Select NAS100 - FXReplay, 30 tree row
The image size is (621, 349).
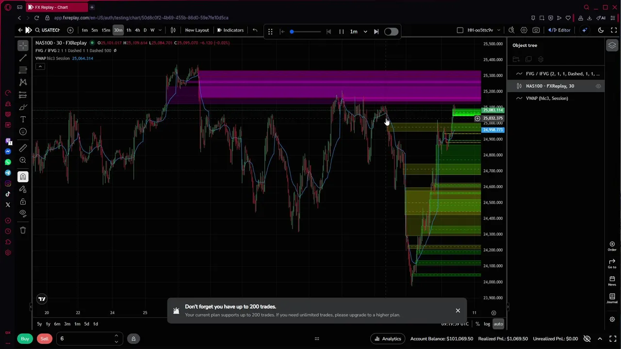(556, 86)
